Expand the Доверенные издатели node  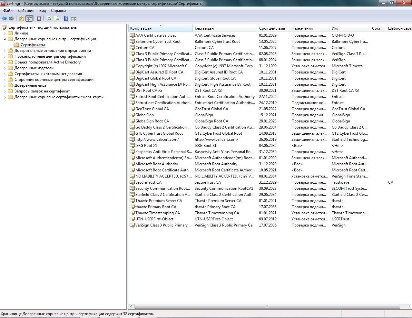click(5, 68)
